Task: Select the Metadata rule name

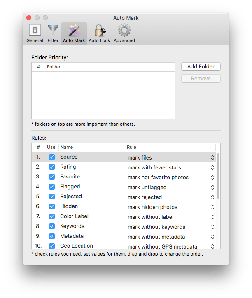Action: pos(72,236)
